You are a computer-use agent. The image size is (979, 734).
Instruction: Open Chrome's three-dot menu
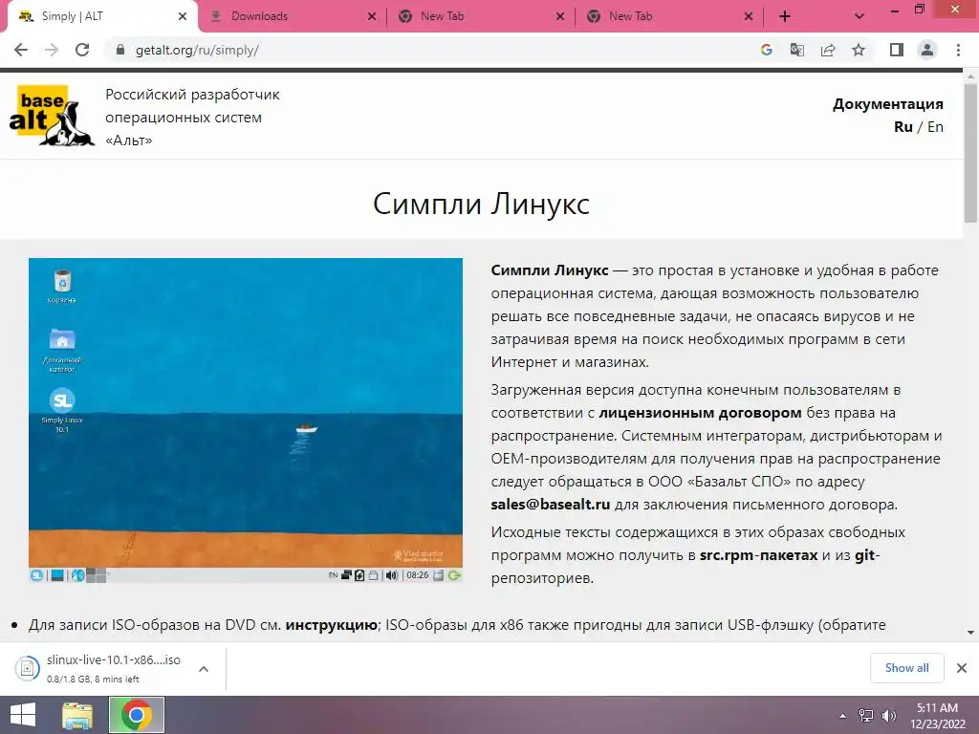pos(958,50)
